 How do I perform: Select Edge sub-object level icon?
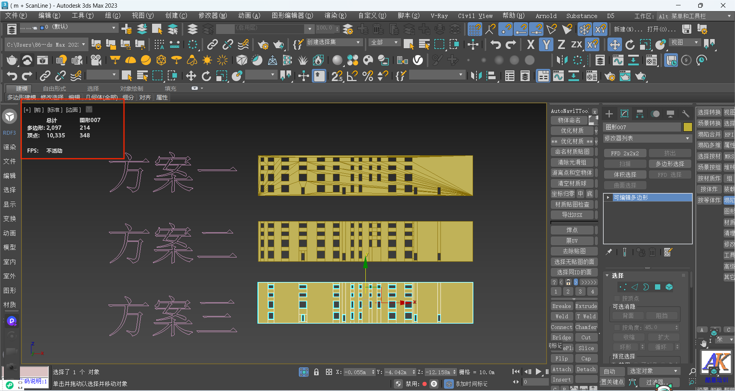click(x=635, y=287)
